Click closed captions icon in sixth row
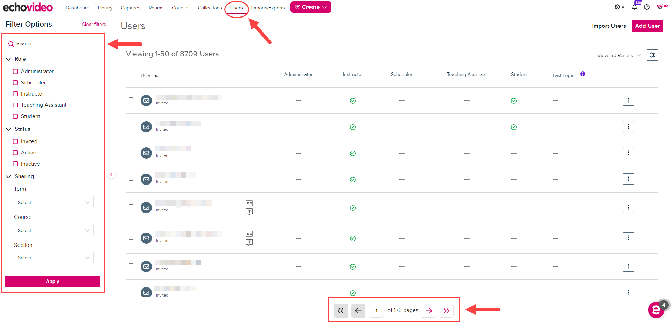Screen dimensions: 672x326 tap(249, 234)
